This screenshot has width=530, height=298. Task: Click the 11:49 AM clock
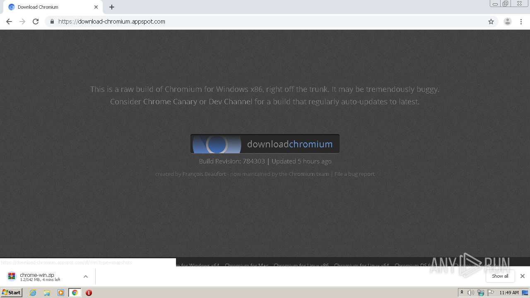pyautogui.click(x=509, y=293)
